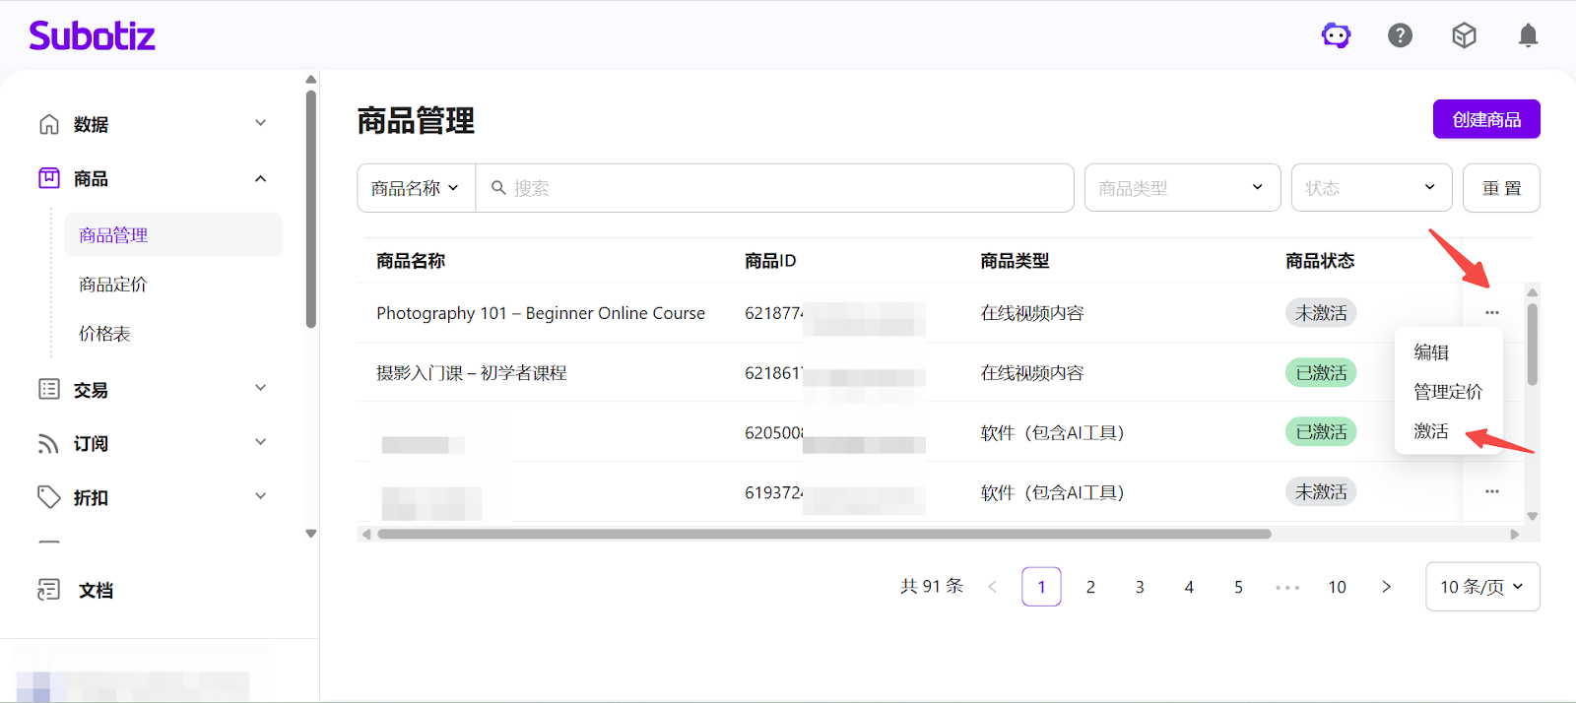Change the 10 条/页 page size dropdown
Screen dimensions: 1576x703
(x=1481, y=587)
